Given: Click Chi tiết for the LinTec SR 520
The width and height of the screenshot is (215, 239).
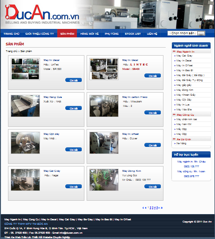Looking at the screenshot, I should (73, 80).
